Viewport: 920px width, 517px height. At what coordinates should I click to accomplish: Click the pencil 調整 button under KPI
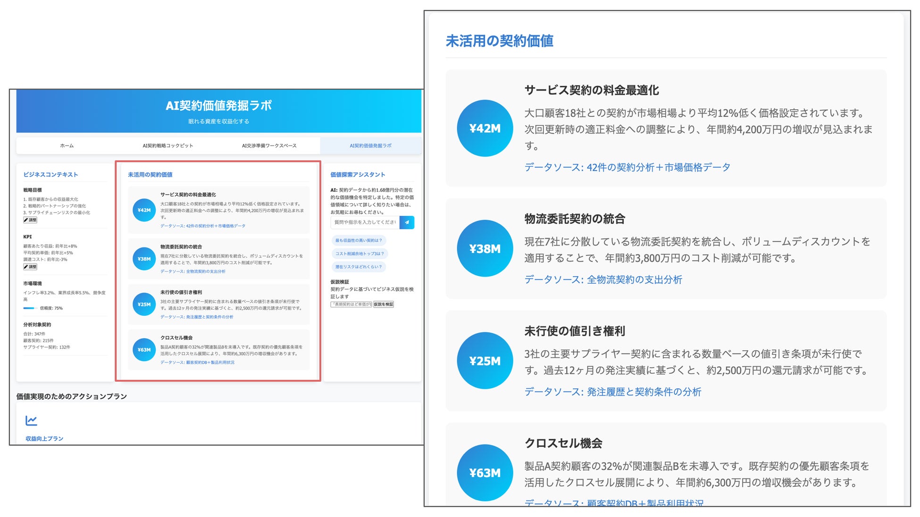click(30, 267)
